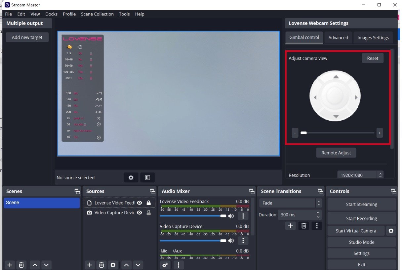402x270 pixels.
Task: Open advanced audio properties gears icon
Action: pyautogui.click(x=165, y=265)
